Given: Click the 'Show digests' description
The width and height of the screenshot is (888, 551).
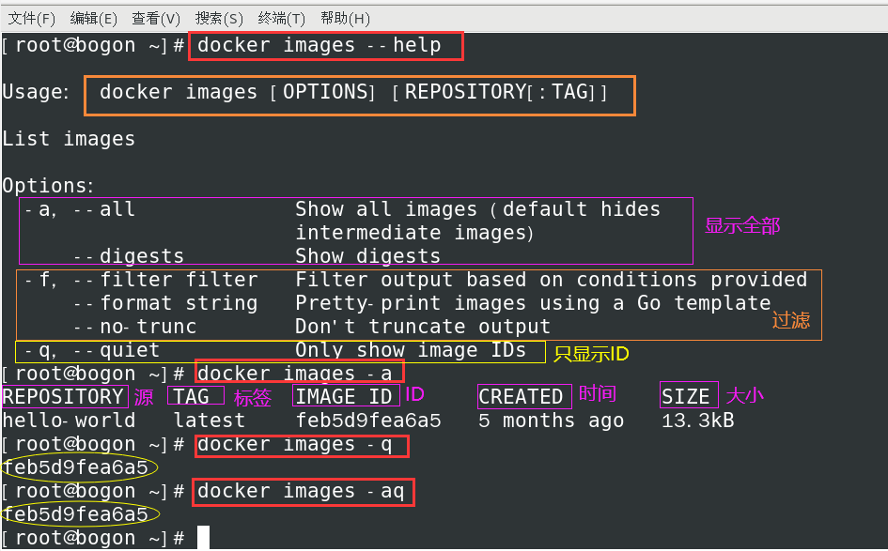Looking at the screenshot, I should 367,257.
